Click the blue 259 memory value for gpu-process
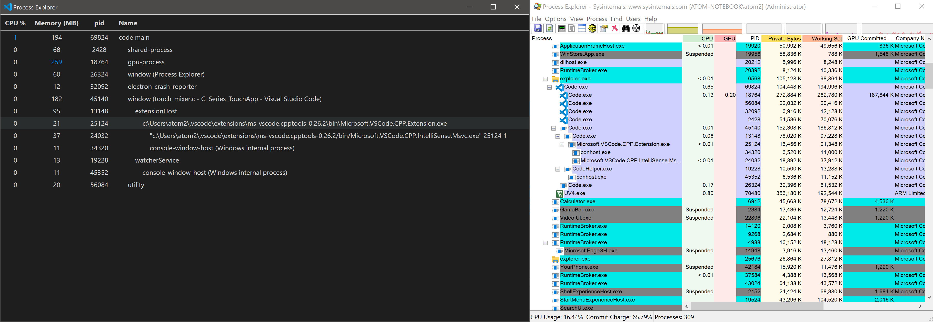This screenshot has height=322, width=933. tap(56, 62)
